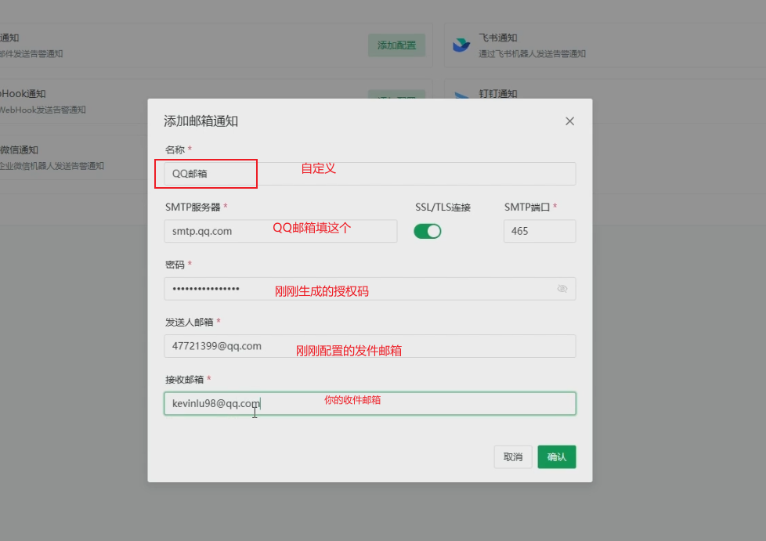The height and width of the screenshot is (541, 766).
Task: Cancel the dialog using 取消
Action: coord(512,456)
